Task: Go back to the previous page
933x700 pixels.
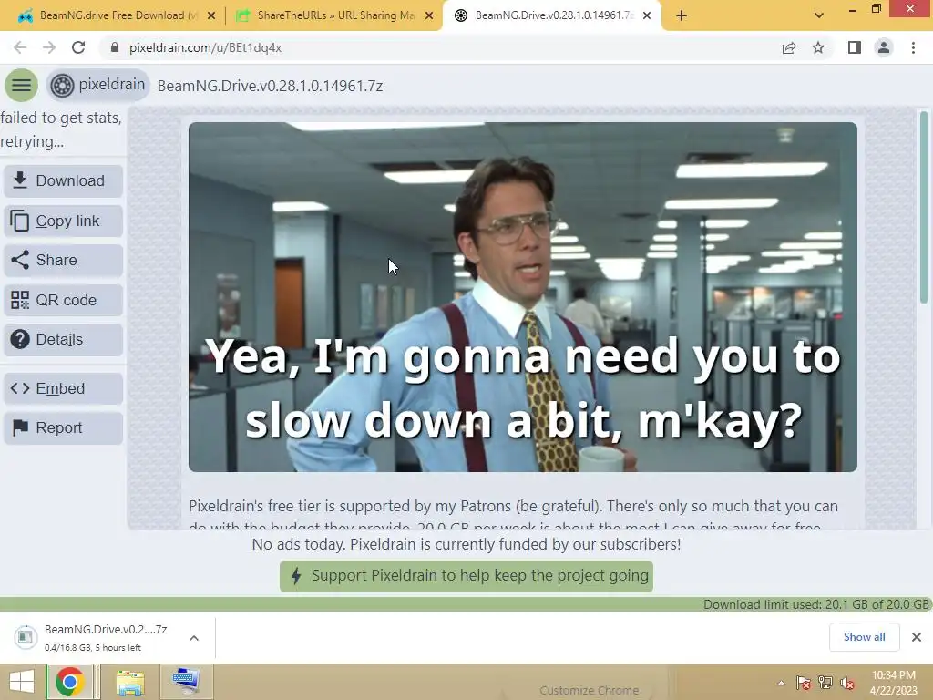Action: coord(20,47)
